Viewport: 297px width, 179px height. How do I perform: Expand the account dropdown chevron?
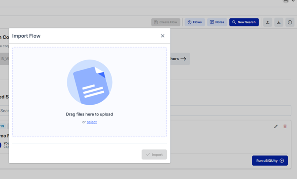(x=293, y=1)
